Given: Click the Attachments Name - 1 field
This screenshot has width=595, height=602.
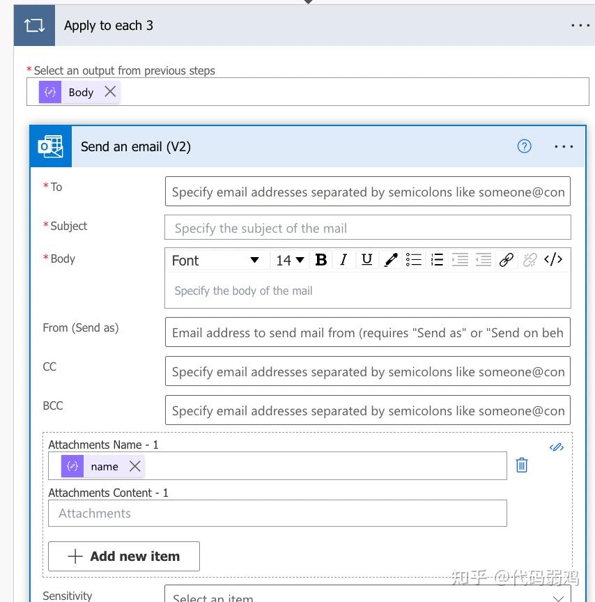Looking at the screenshot, I should (x=277, y=465).
